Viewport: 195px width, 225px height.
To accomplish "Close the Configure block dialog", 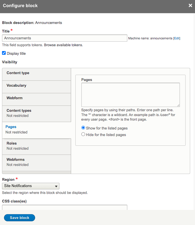I will (x=190, y=5).
